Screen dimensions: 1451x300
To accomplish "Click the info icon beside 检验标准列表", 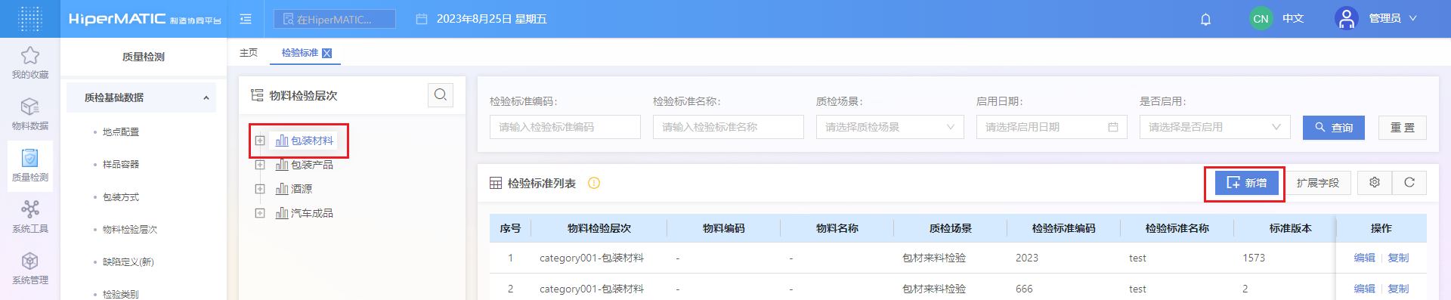I will 594,183.
